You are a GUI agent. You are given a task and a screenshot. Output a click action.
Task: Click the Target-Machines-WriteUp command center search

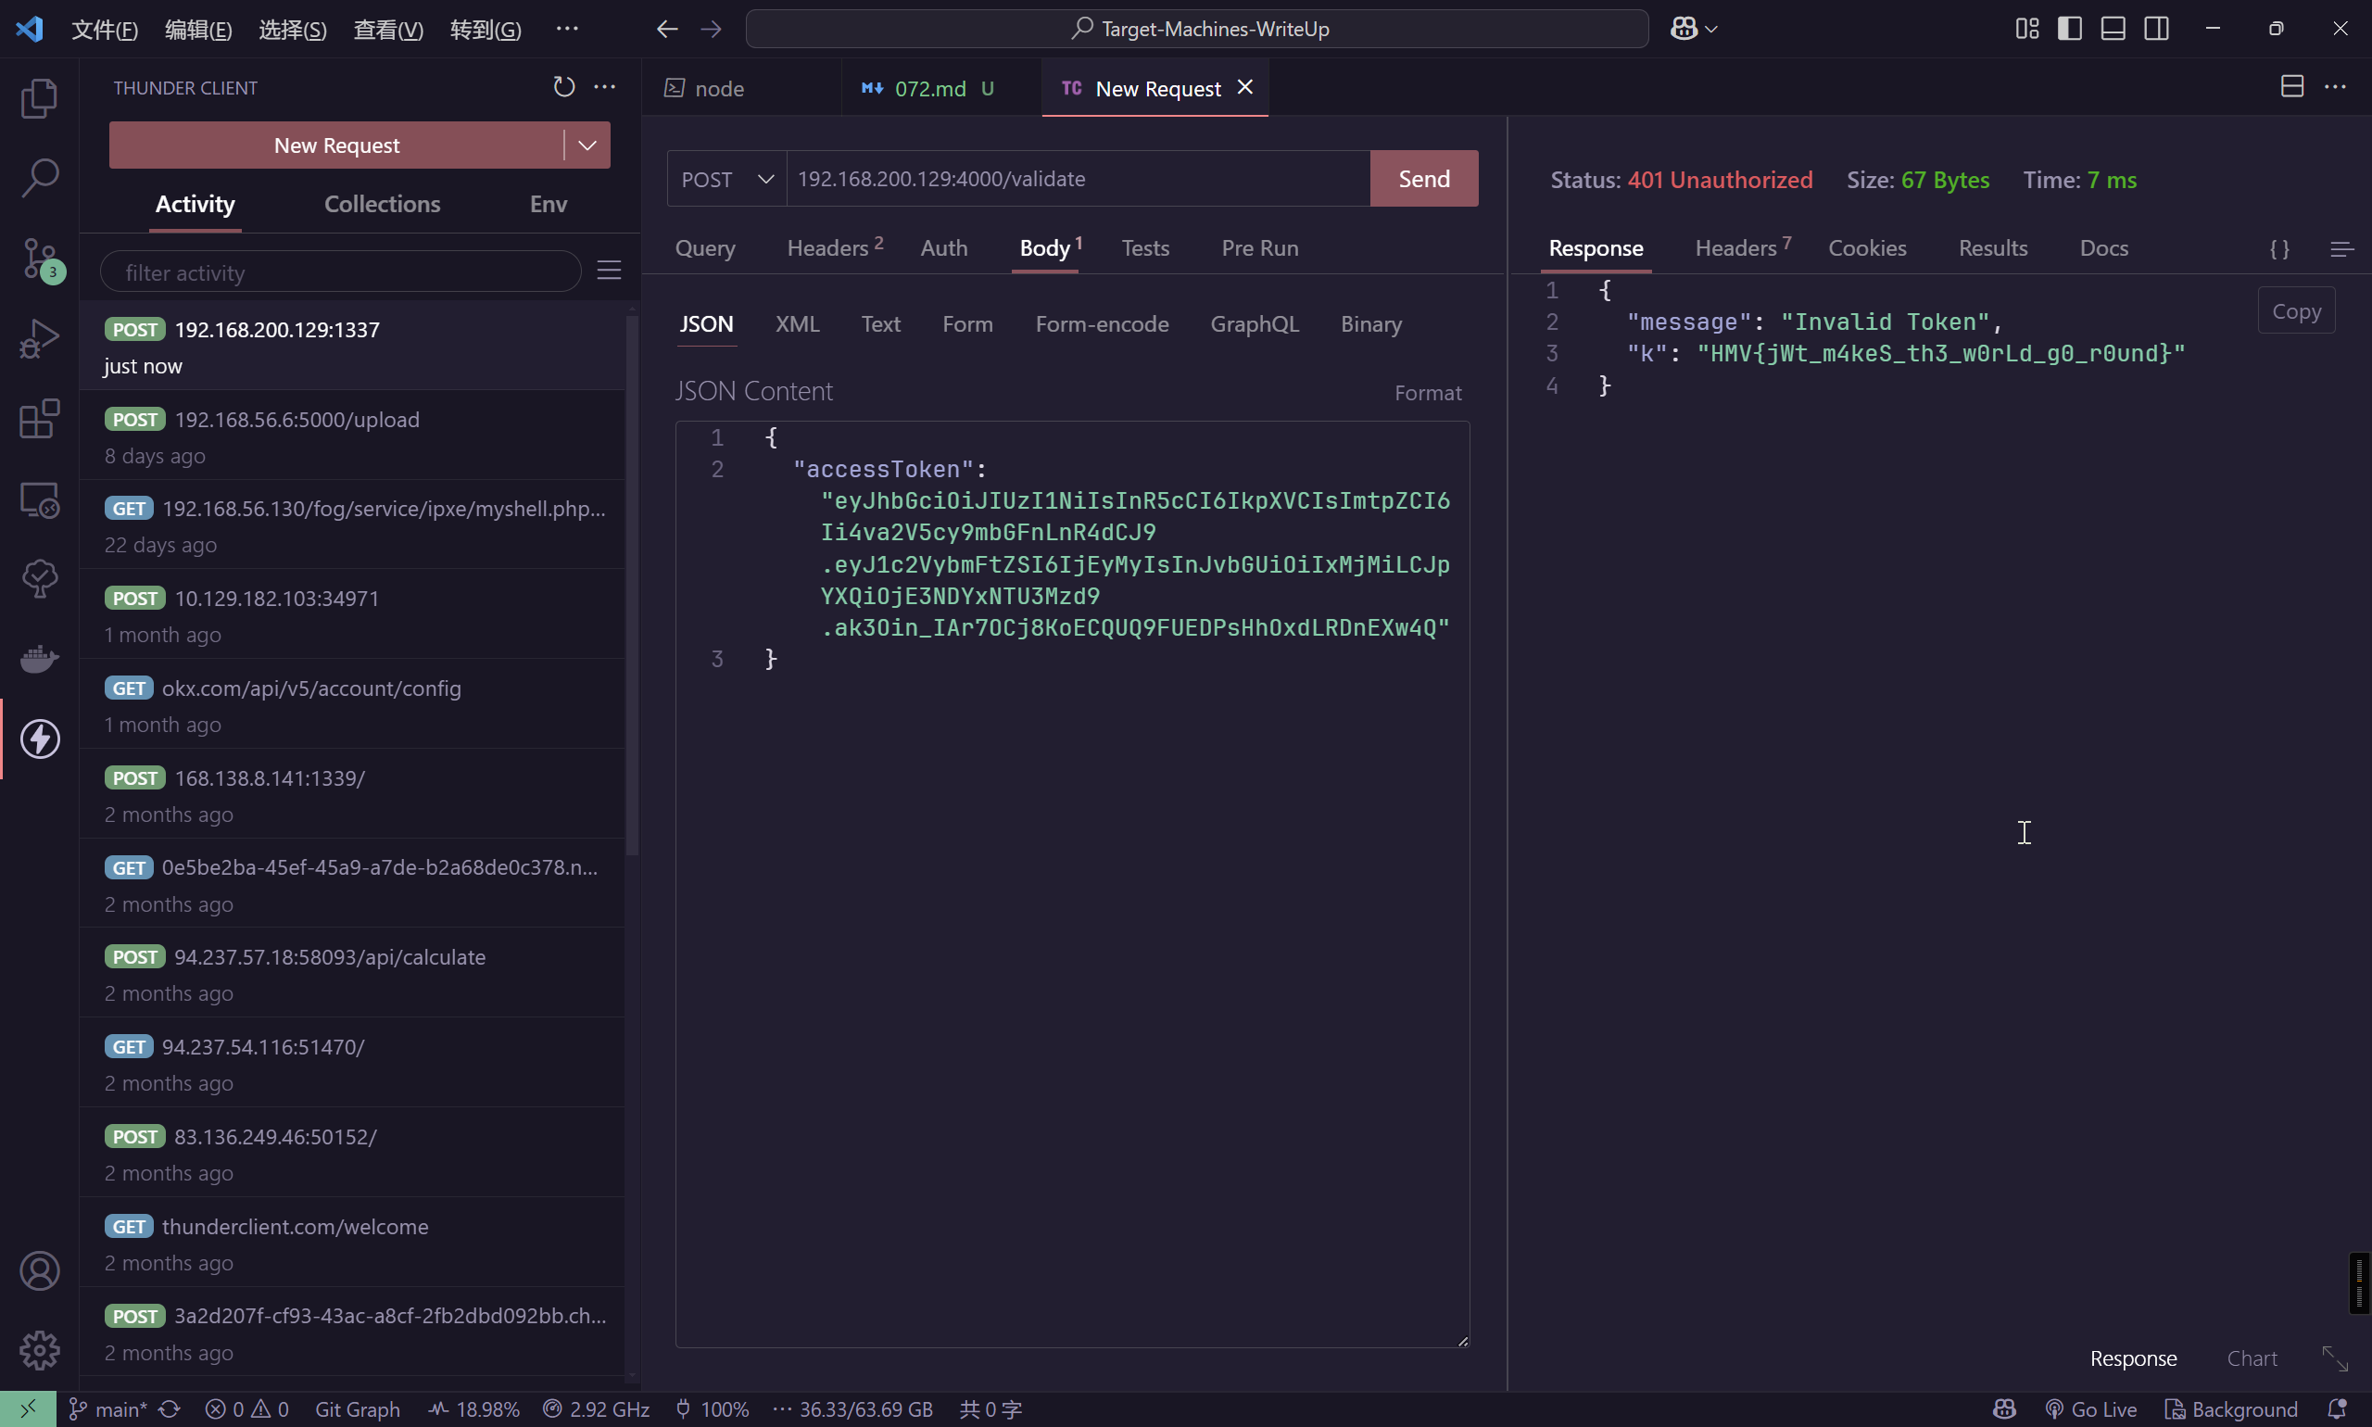tap(1197, 29)
